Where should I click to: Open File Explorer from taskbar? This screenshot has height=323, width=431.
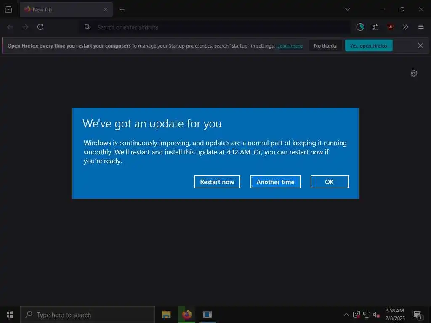click(166, 315)
